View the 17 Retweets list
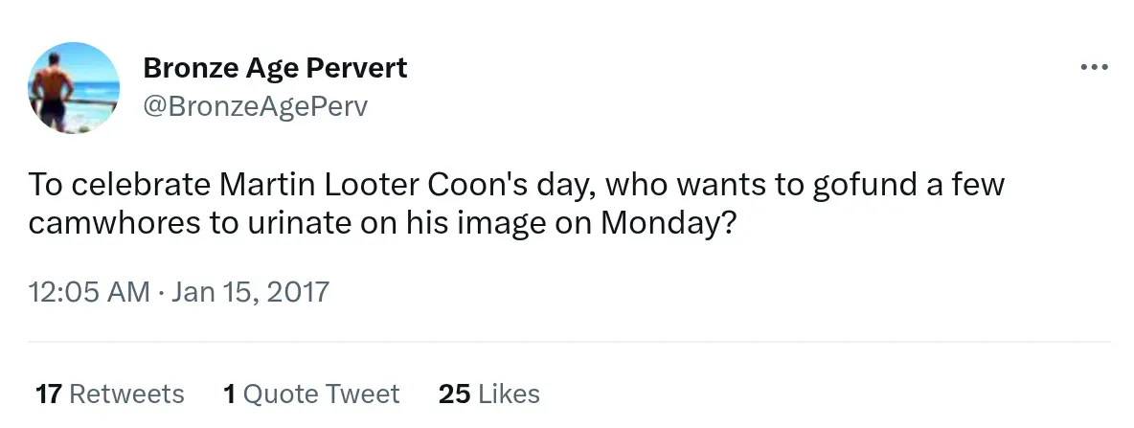 pos(109,394)
